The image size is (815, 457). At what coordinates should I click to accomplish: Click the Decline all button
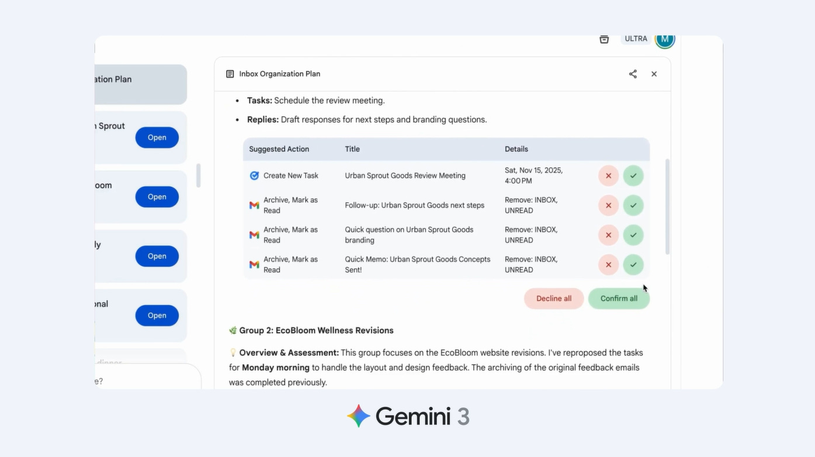click(x=554, y=299)
